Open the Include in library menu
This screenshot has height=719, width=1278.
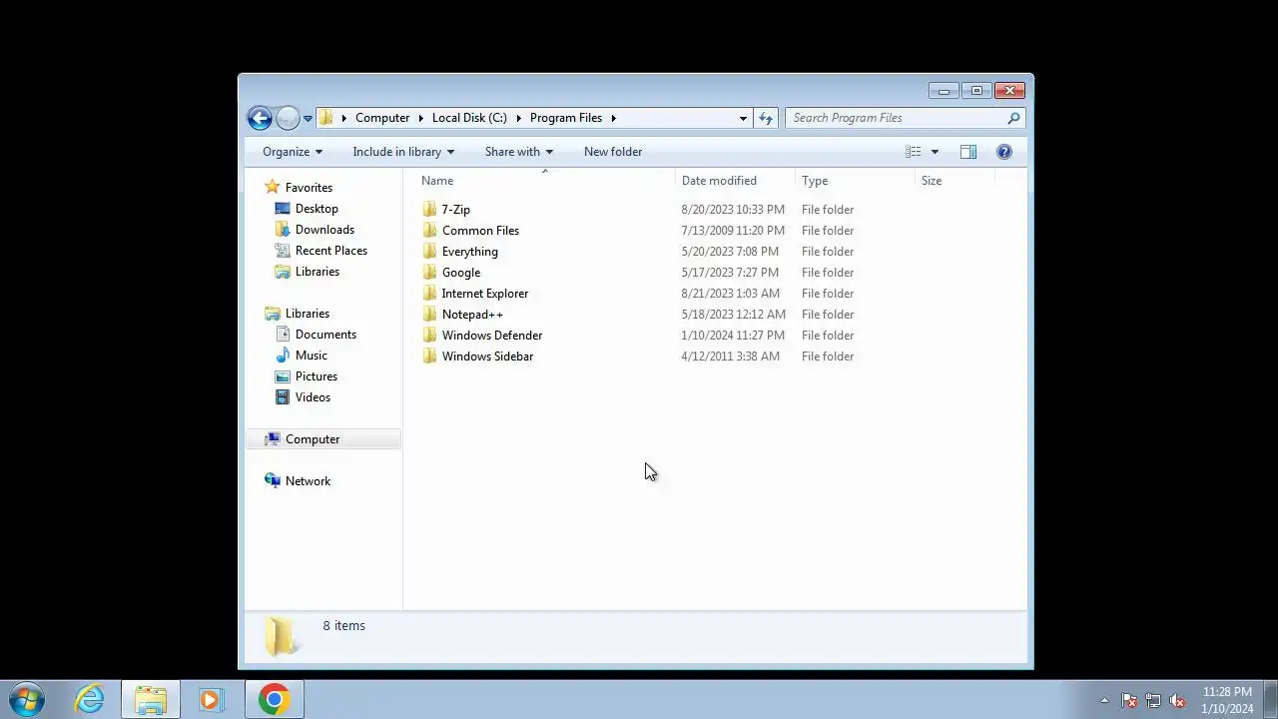click(x=403, y=152)
